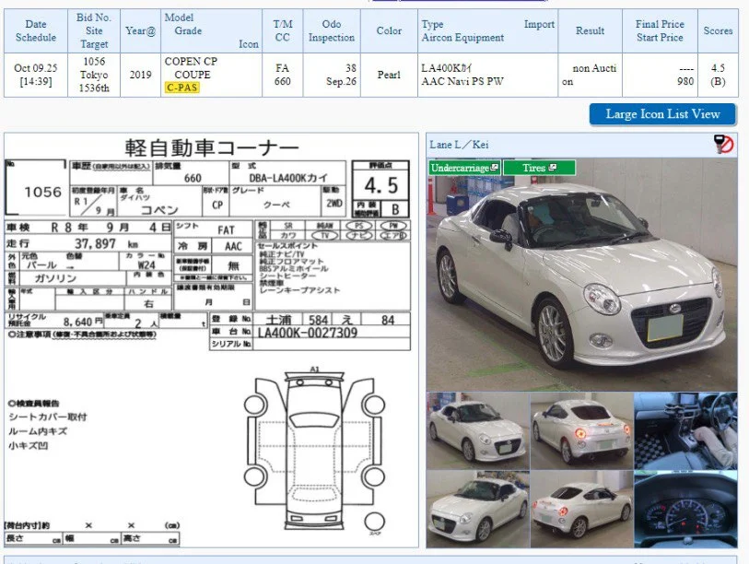Select the "FA 660" transmission cell
749x564 pixels.
tap(282, 75)
